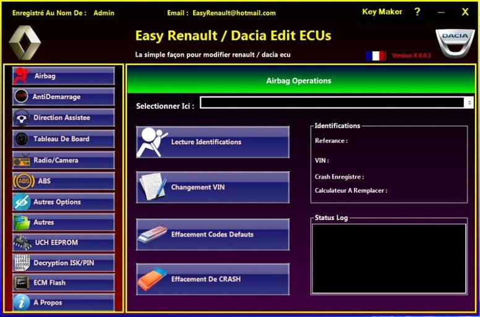Open the Key Maker tool
The image size is (480, 317).
point(382,12)
